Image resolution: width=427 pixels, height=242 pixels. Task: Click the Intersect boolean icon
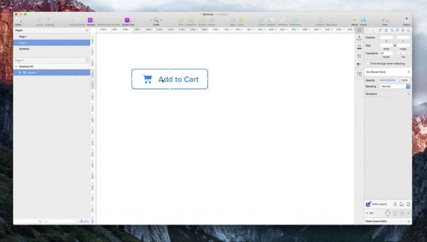282,20
